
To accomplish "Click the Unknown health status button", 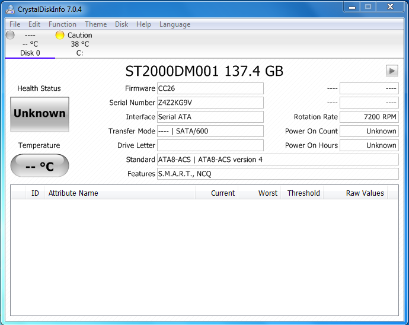I will [40, 114].
